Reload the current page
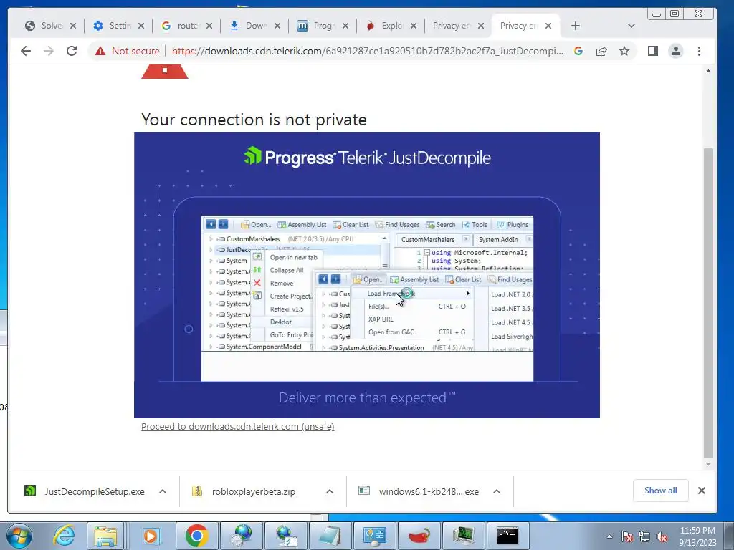The height and width of the screenshot is (550, 734). click(72, 51)
